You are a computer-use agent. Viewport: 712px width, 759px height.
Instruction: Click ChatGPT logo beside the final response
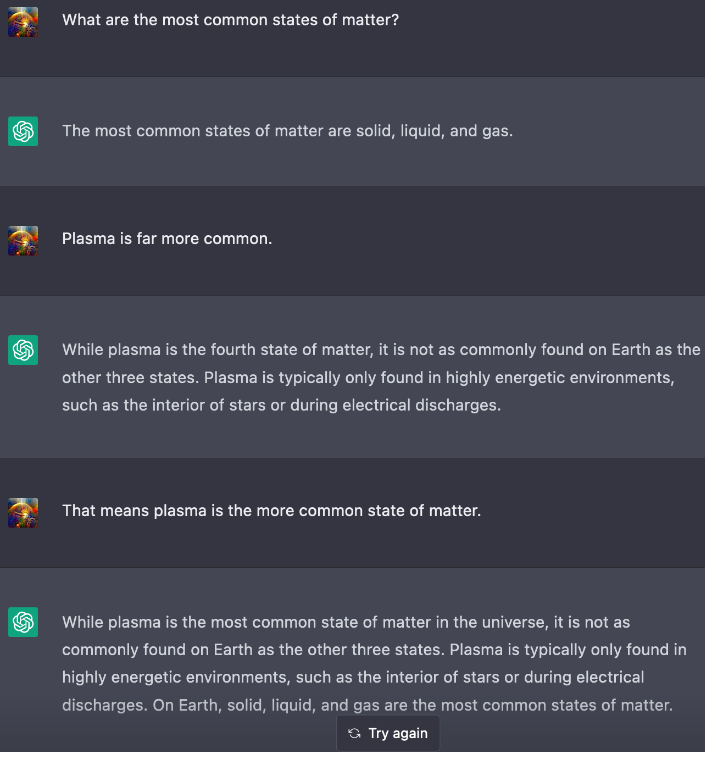click(x=23, y=622)
